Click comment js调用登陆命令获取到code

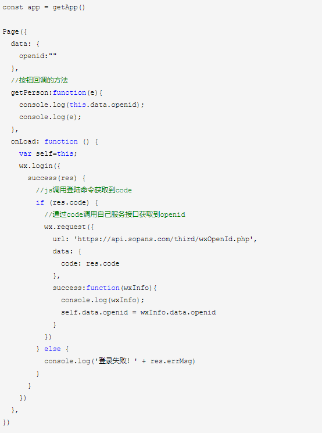pyautogui.click(x=84, y=190)
